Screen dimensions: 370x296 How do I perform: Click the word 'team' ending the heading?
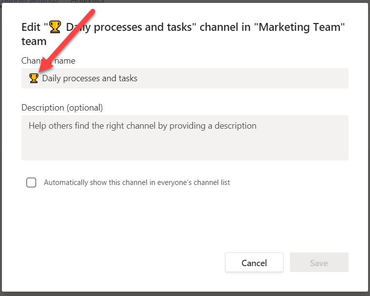click(34, 42)
